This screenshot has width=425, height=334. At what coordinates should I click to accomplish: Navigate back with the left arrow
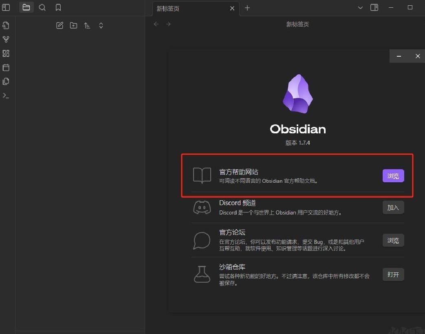(x=156, y=24)
